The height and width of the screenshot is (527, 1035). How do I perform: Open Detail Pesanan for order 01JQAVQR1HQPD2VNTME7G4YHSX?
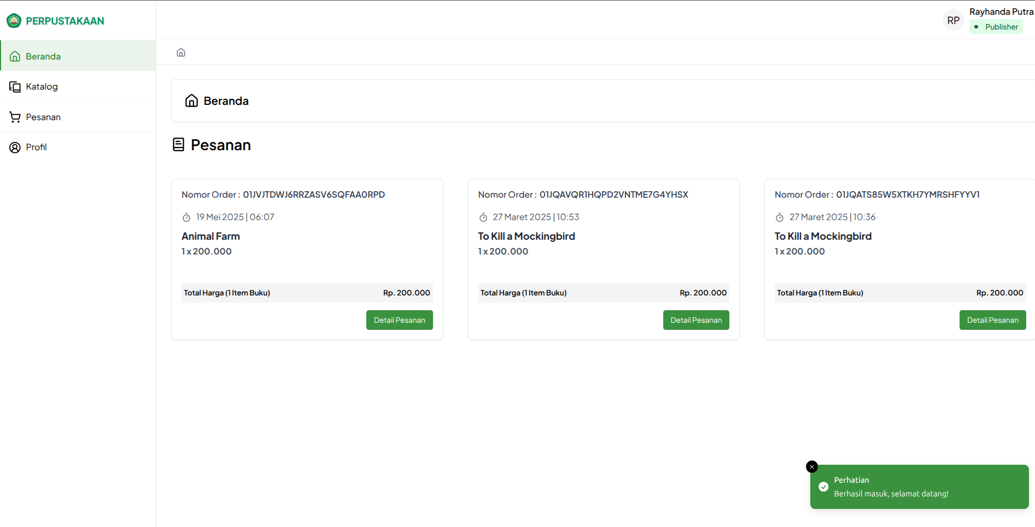coord(696,320)
